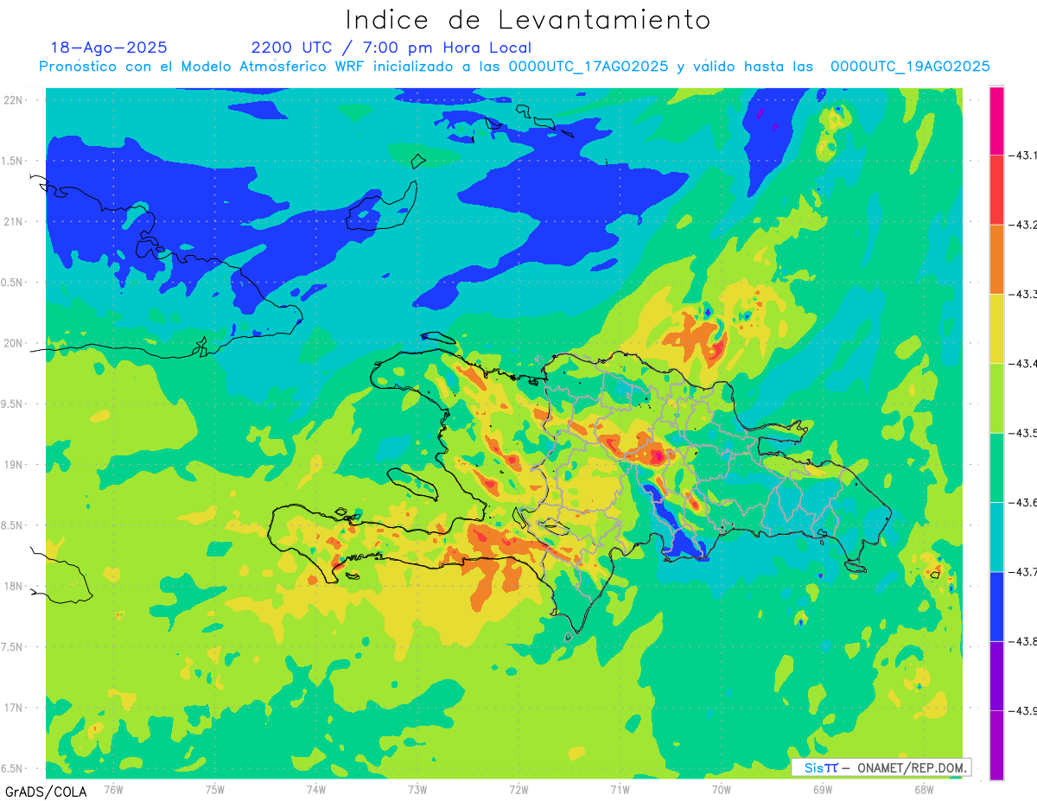This screenshot has width=1037, height=801.
Task: Click latitude label '18N'
Action: (14, 587)
